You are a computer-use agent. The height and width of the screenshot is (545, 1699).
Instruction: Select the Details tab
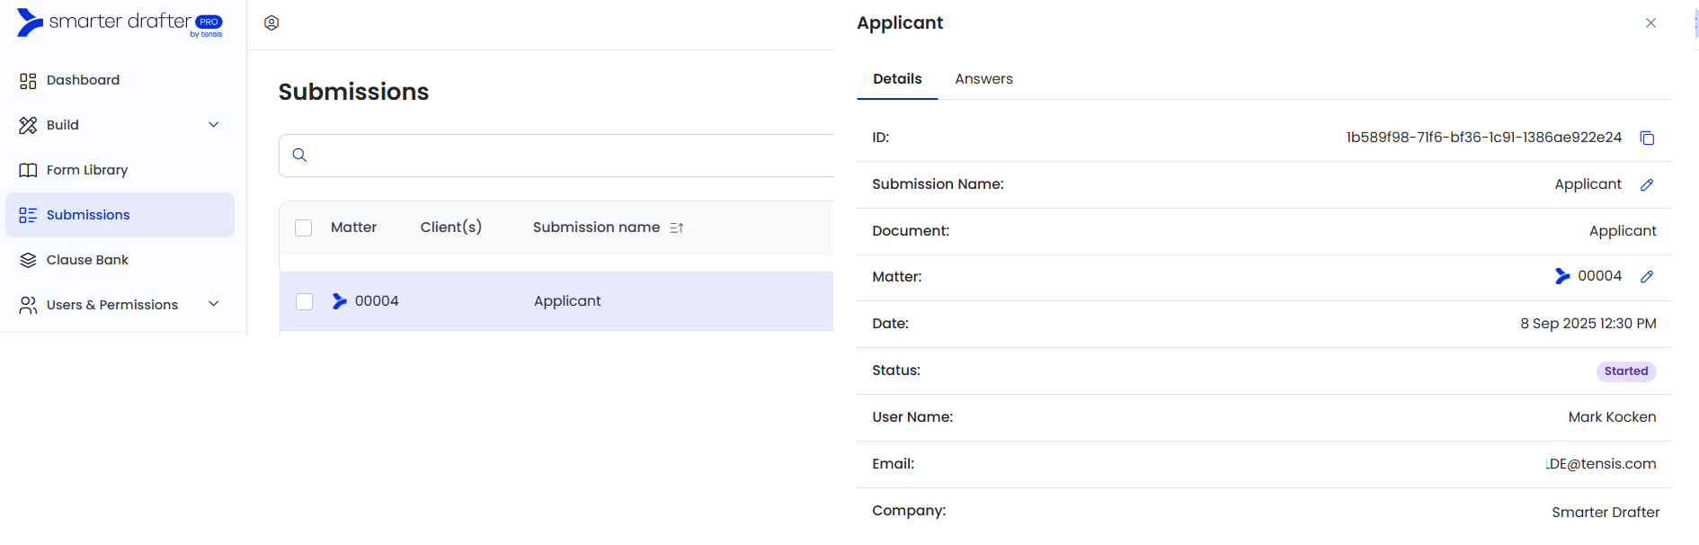(897, 79)
